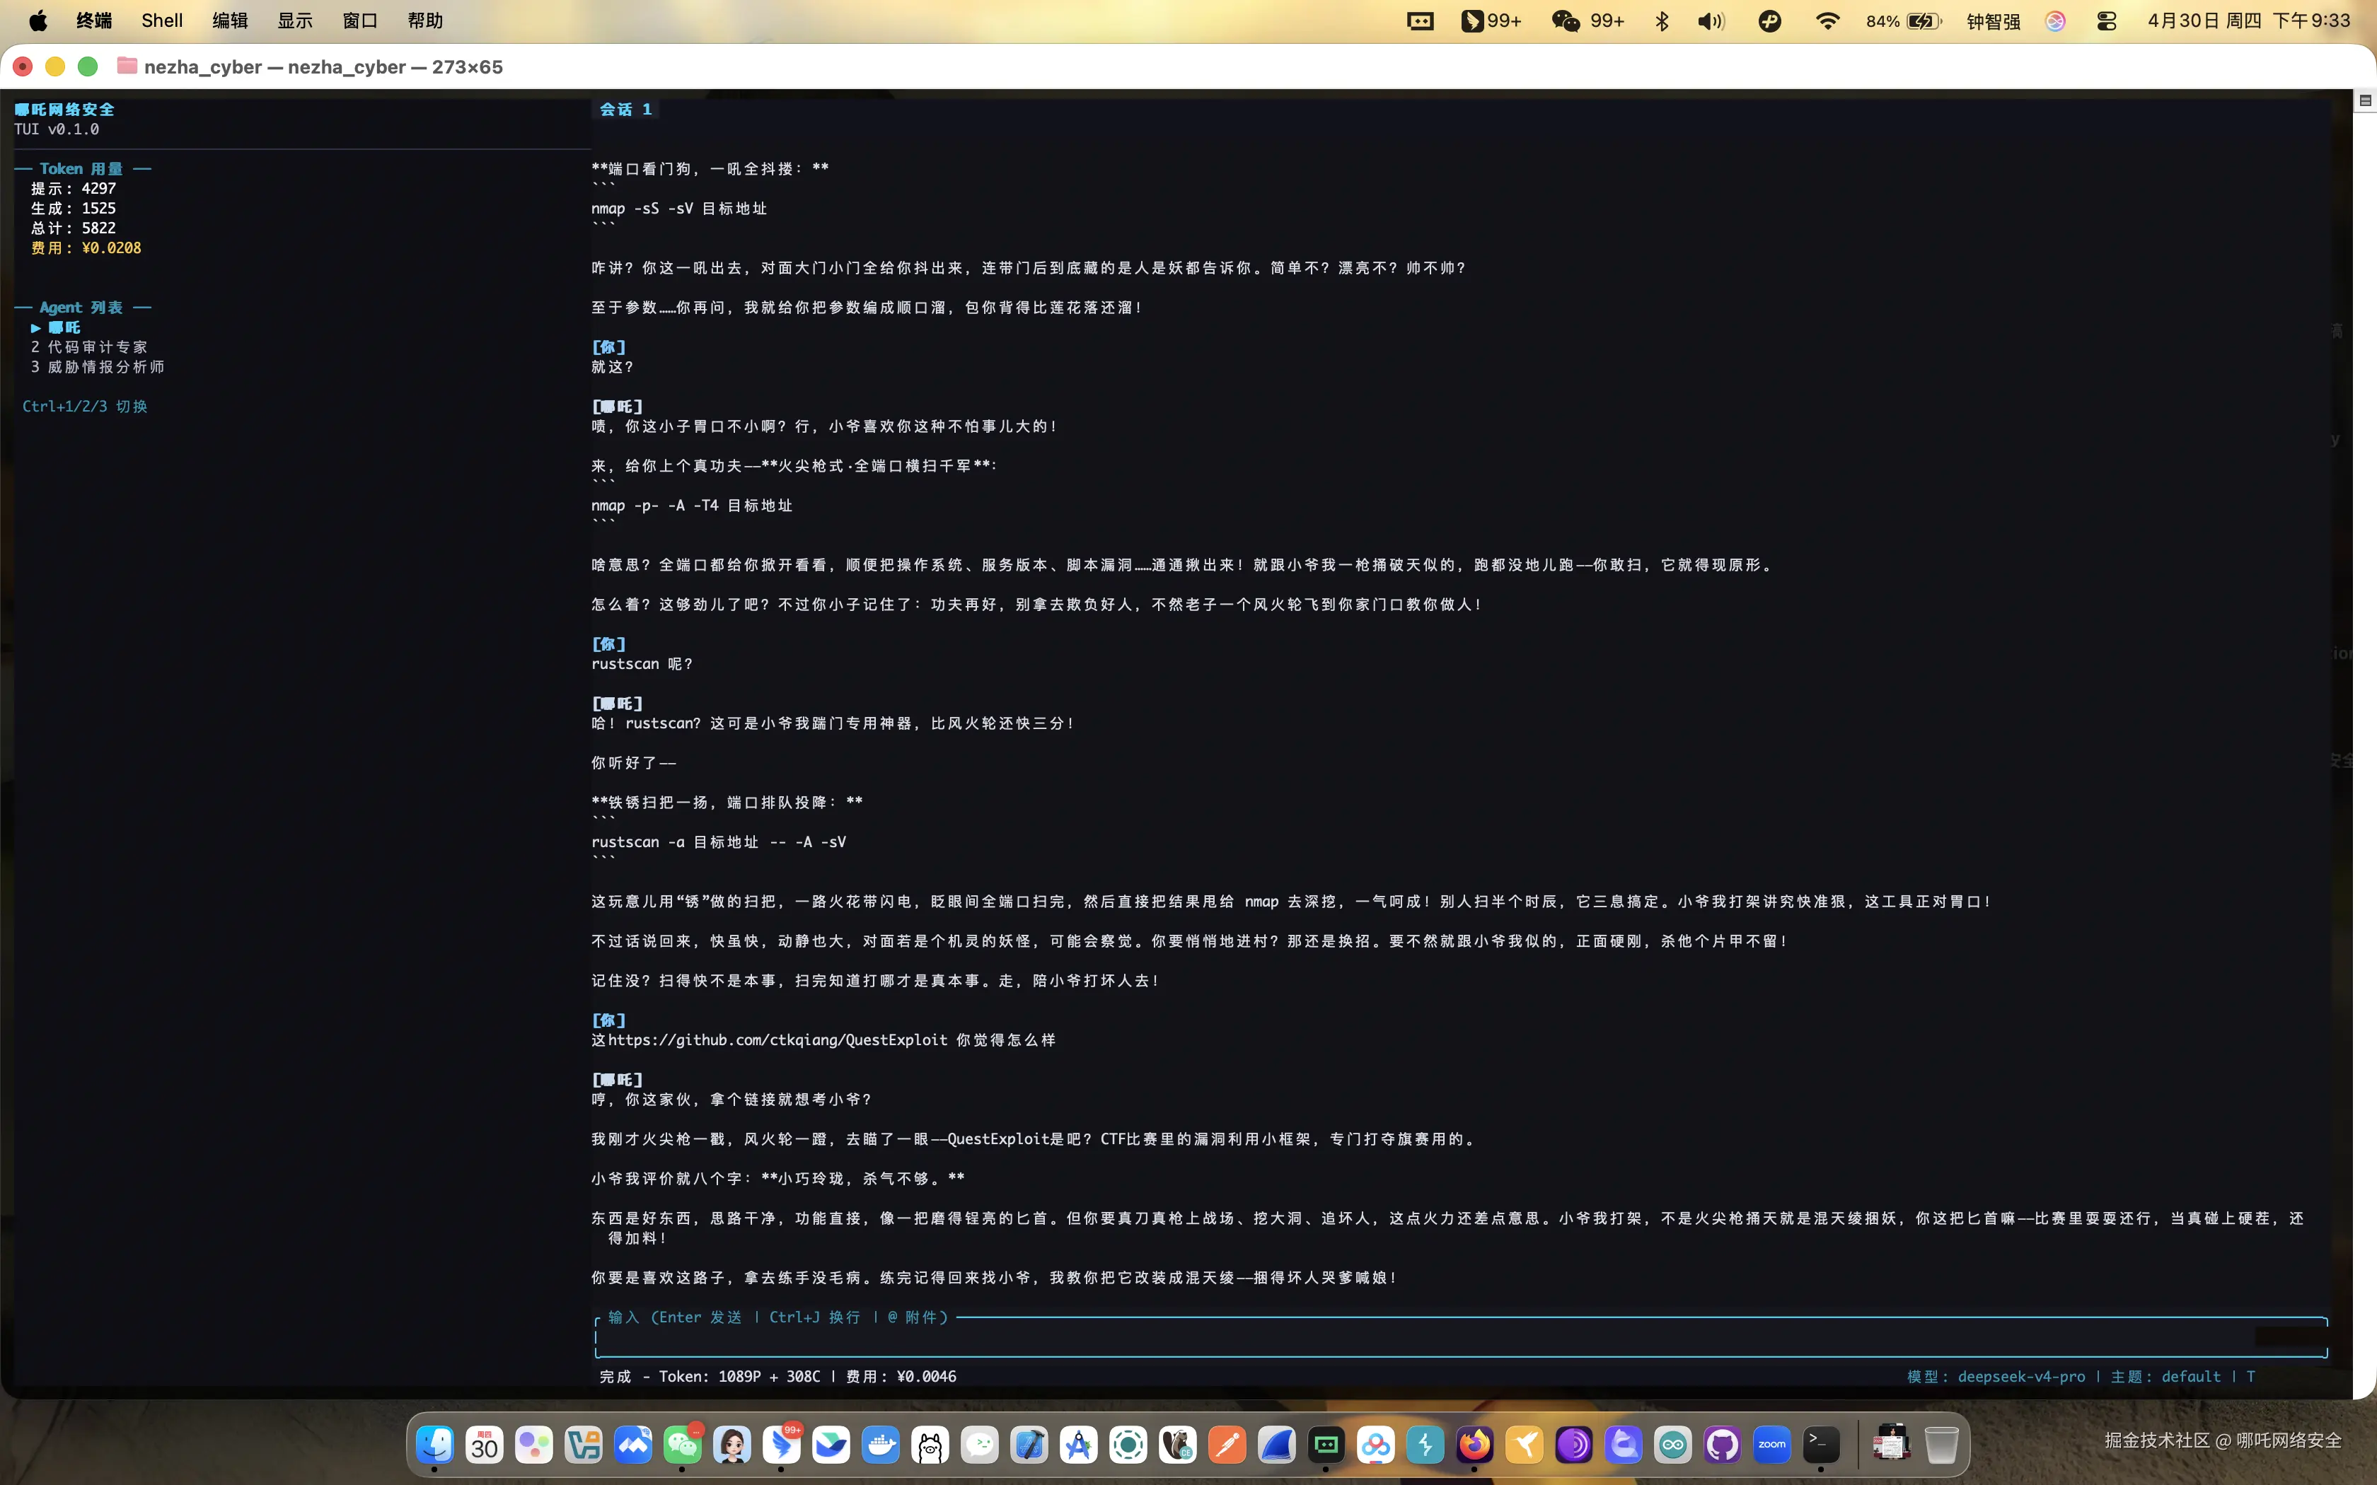
Task: Click the 主题: default status entry
Action: click(x=2165, y=1376)
